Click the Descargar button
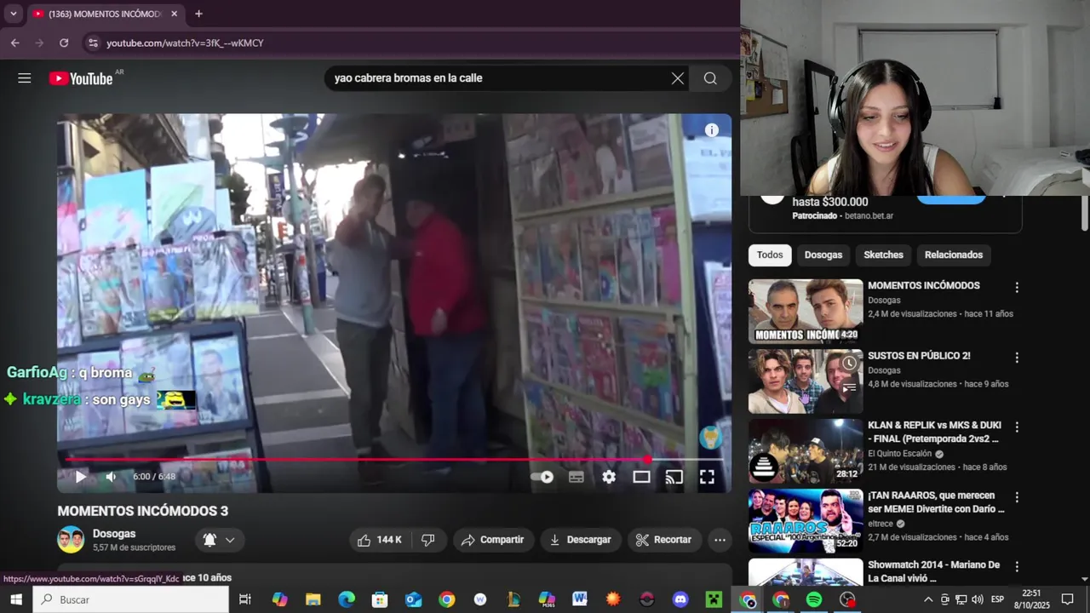This screenshot has width=1090, height=613. click(x=581, y=540)
